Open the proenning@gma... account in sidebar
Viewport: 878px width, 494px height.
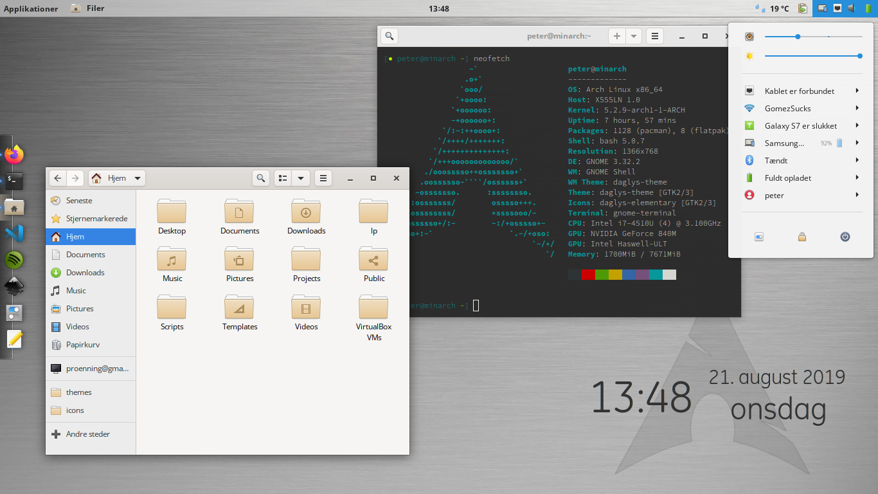pos(91,368)
